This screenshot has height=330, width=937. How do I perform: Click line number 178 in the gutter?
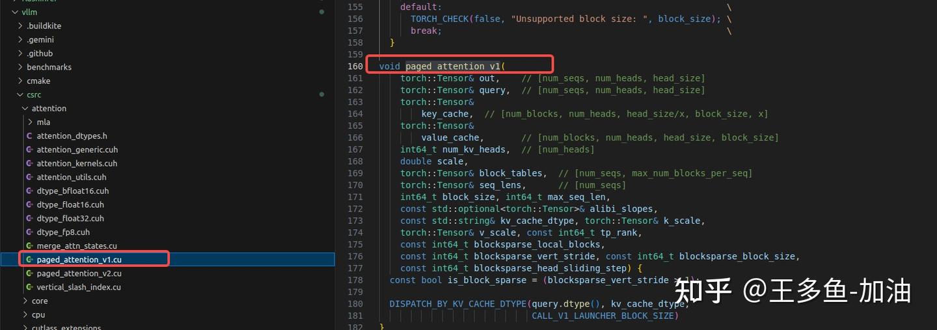coord(355,280)
